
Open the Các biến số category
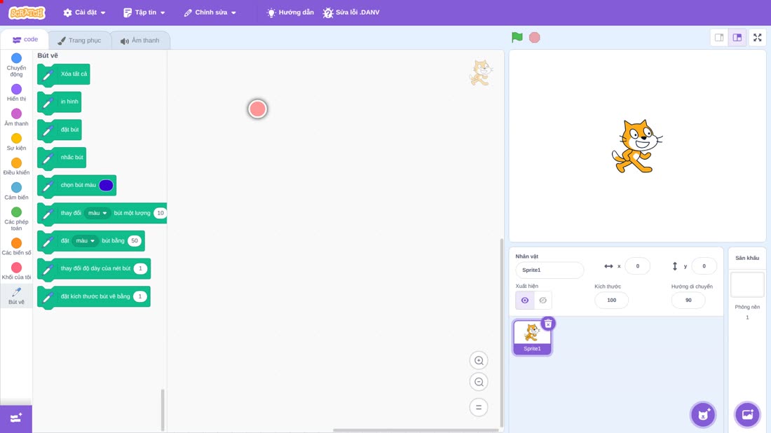(x=16, y=247)
